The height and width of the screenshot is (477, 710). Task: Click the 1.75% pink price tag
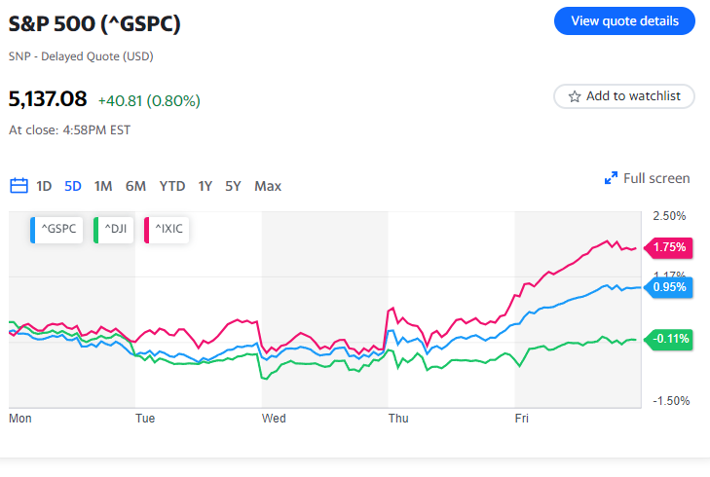(x=669, y=247)
